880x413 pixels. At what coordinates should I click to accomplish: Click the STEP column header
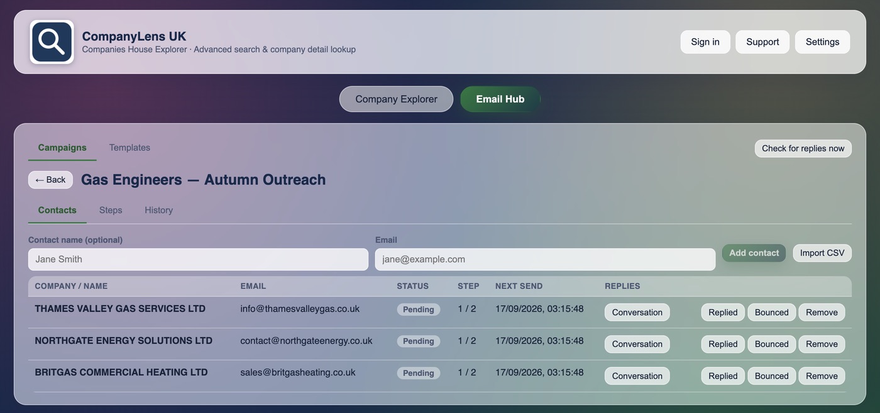click(x=468, y=286)
